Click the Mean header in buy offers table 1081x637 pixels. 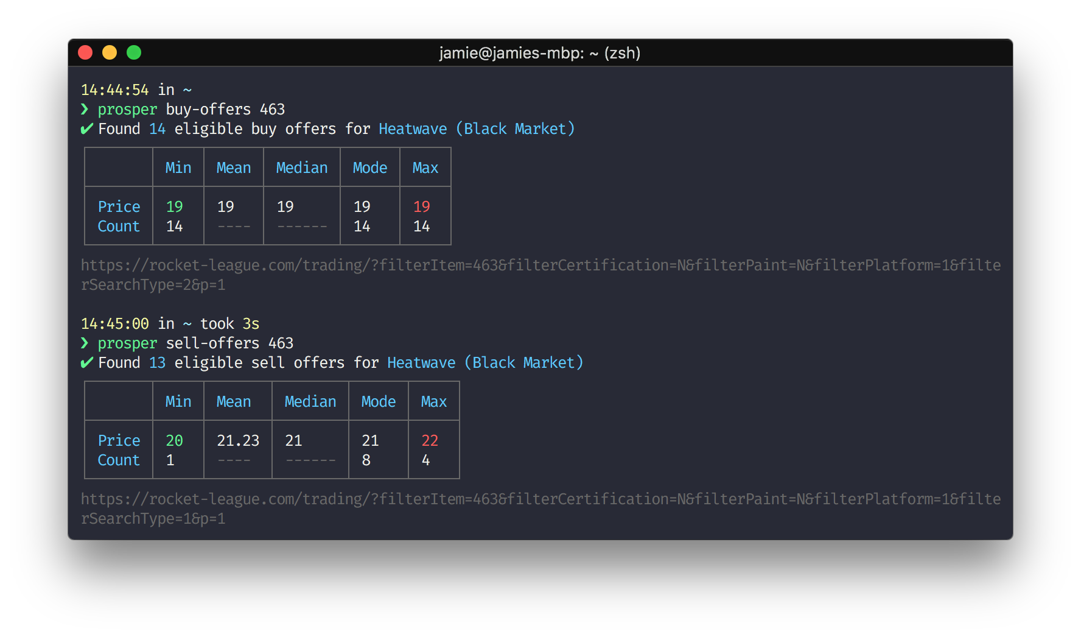[234, 167]
